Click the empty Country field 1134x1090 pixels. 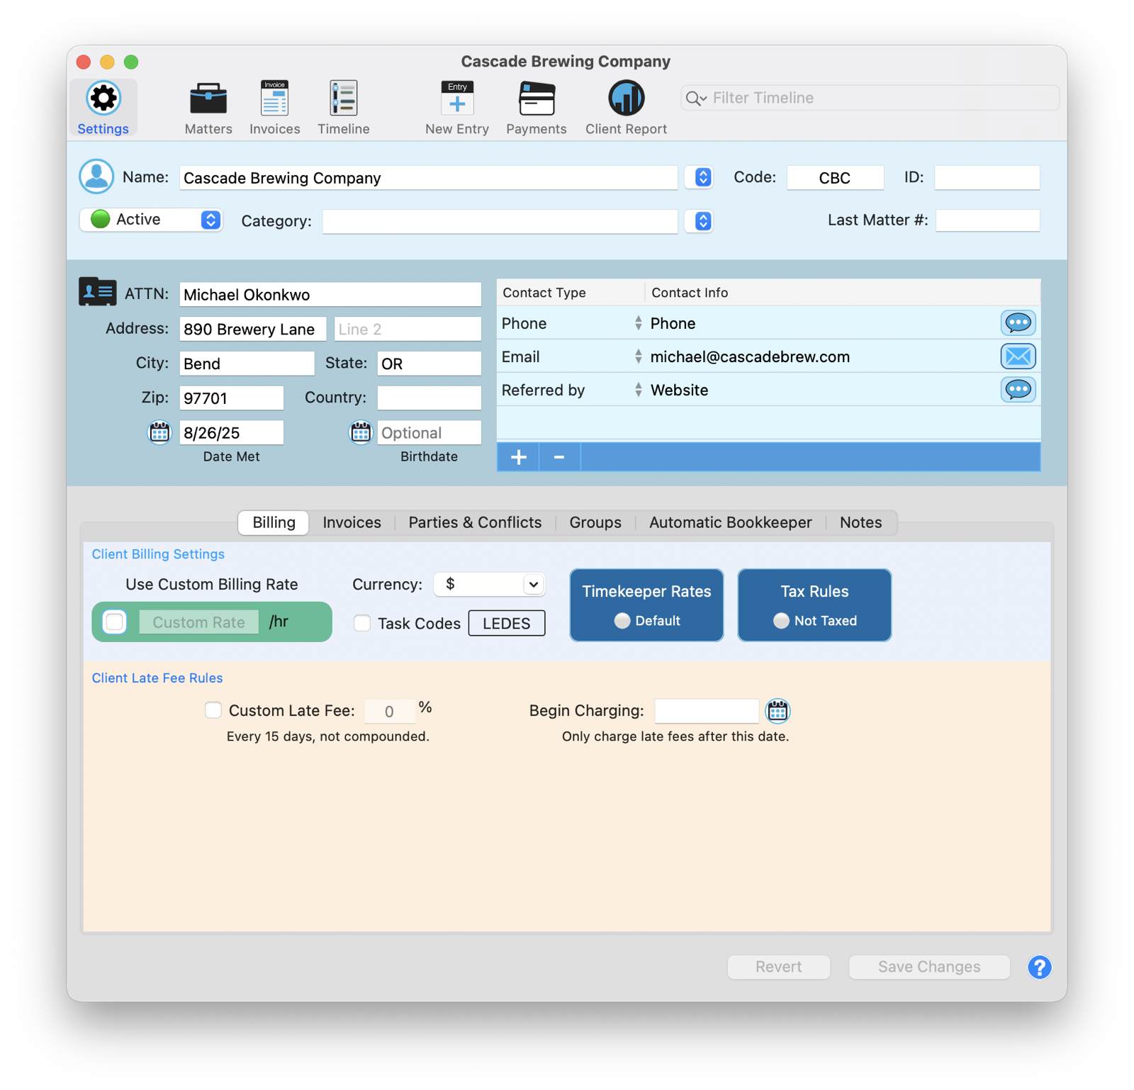pyautogui.click(x=429, y=398)
